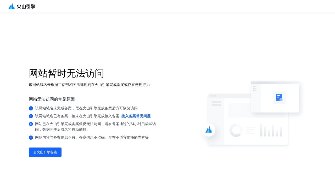335x188 pixels.
Task: Click the donut chart in illustration
Action: (236, 130)
